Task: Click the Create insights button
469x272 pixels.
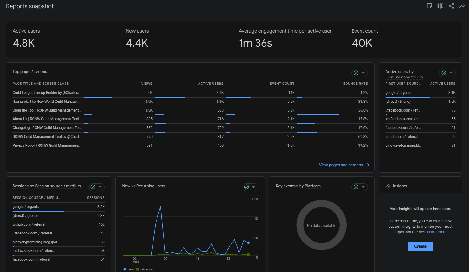Action: (x=420, y=246)
